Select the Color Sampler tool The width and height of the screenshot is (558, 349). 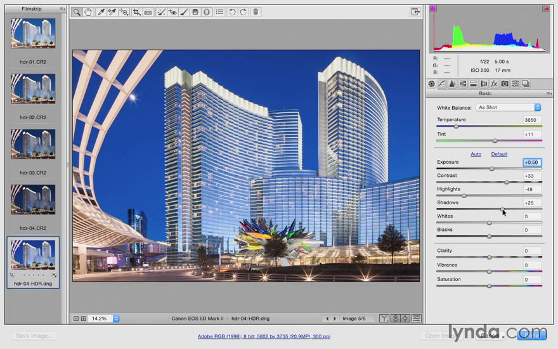coord(112,12)
